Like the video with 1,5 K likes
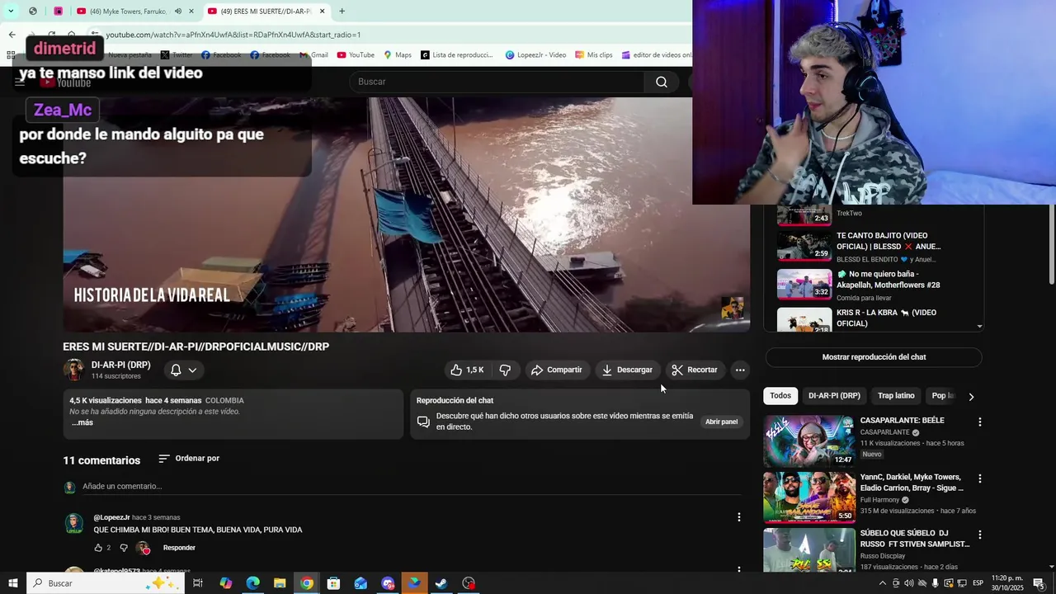Screen dimensions: 1056x594 coord(467,370)
